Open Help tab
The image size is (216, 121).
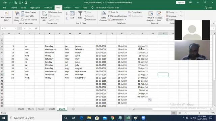85,8
